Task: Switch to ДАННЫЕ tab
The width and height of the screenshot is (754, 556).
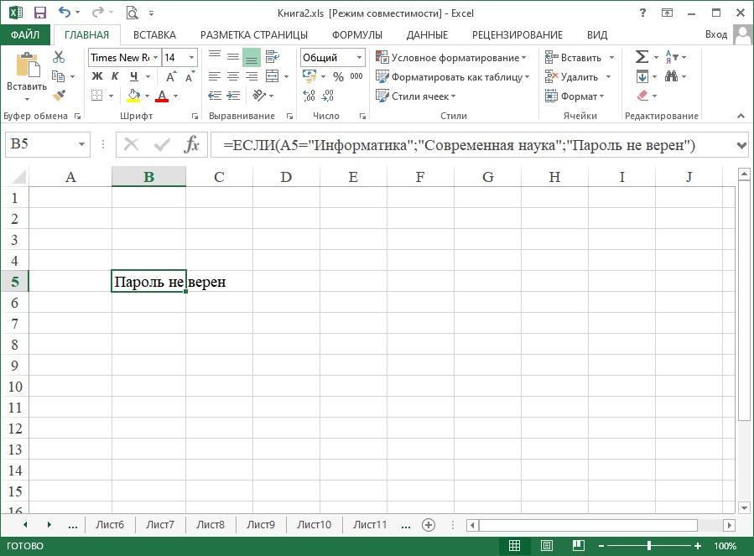Action: tap(427, 35)
